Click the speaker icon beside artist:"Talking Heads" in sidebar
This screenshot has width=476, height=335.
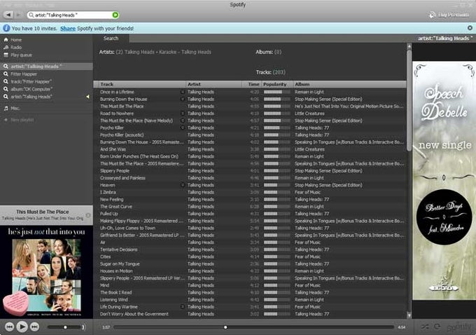87,97
